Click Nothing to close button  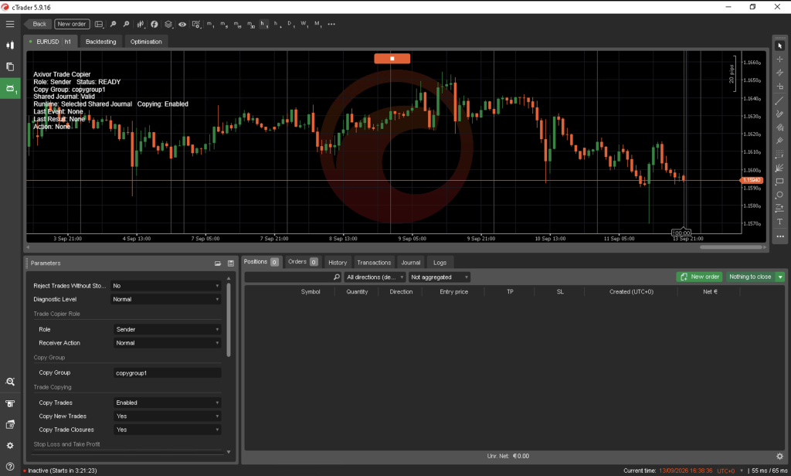pos(750,277)
